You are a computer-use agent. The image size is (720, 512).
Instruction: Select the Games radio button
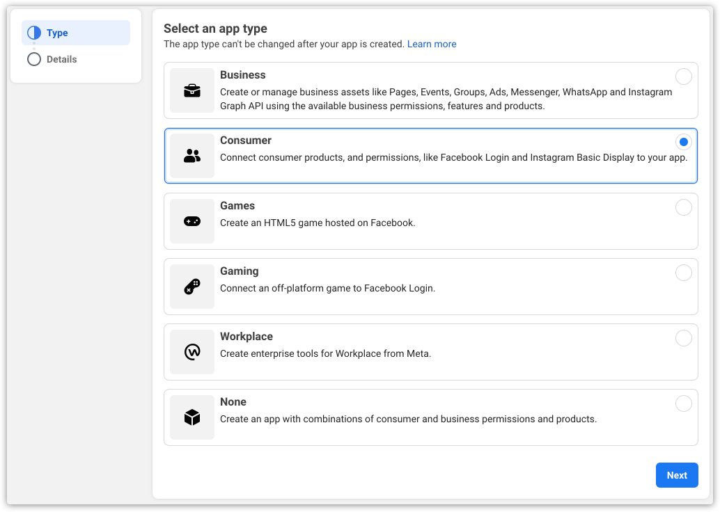pos(683,207)
